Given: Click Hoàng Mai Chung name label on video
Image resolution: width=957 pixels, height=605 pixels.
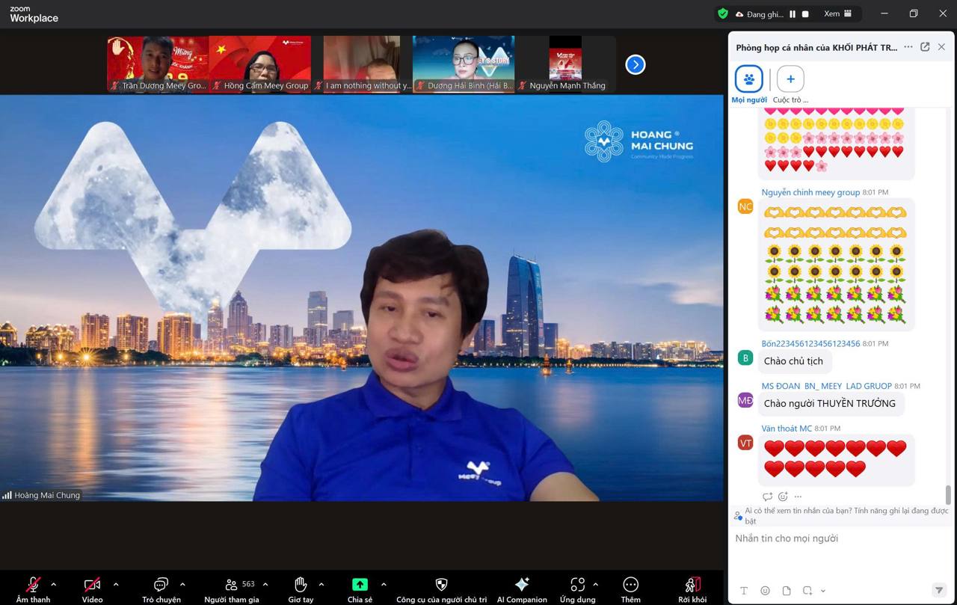Looking at the screenshot, I should [x=47, y=495].
